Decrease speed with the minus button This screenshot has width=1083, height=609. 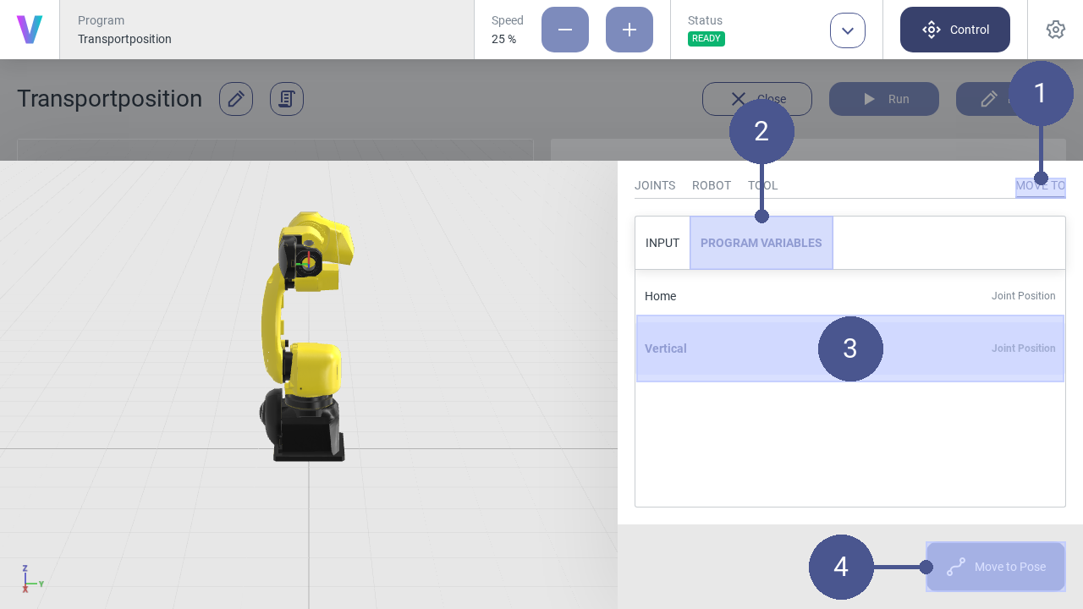coord(564,30)
